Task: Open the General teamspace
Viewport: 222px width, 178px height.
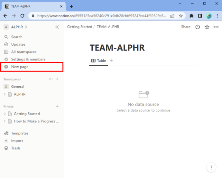Action: point(32,87)
